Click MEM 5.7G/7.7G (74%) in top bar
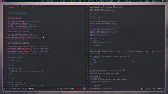Viewport: 168px width, 94px height. 78,1
